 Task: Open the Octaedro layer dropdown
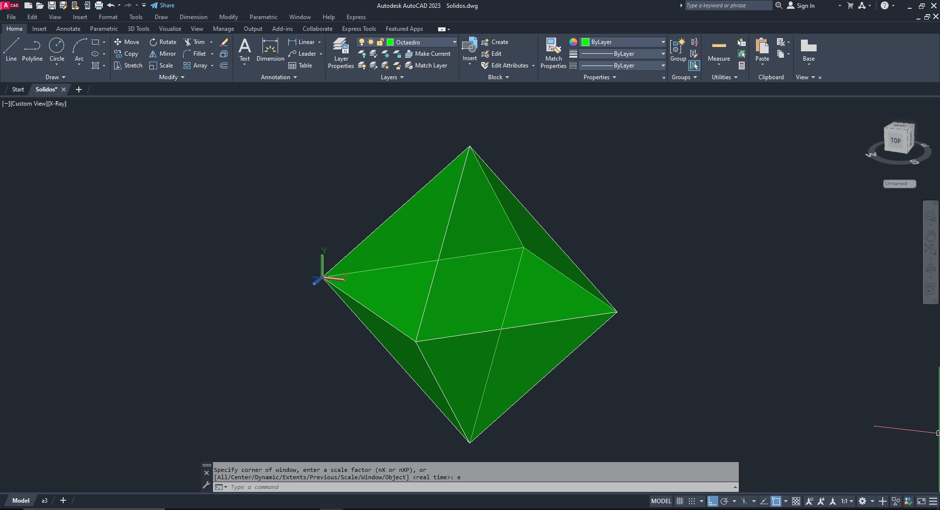[x=454, y=42]
